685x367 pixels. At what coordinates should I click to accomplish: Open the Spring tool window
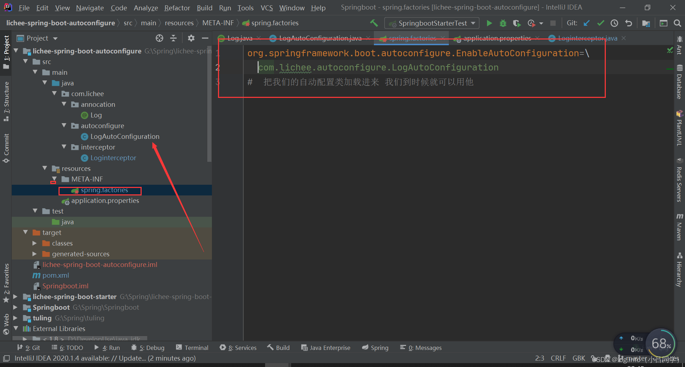tap(375, 348)
